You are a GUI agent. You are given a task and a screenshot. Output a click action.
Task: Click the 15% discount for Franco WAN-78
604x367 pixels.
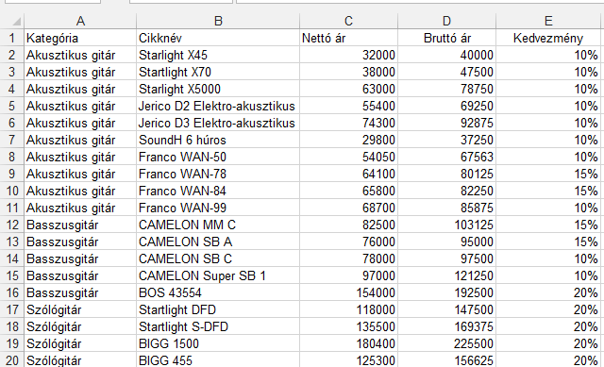[x=548, y=174]
